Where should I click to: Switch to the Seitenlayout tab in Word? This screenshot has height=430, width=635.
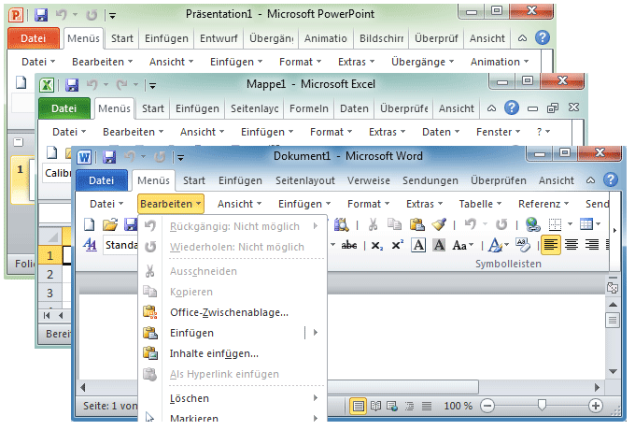[305, 180]
